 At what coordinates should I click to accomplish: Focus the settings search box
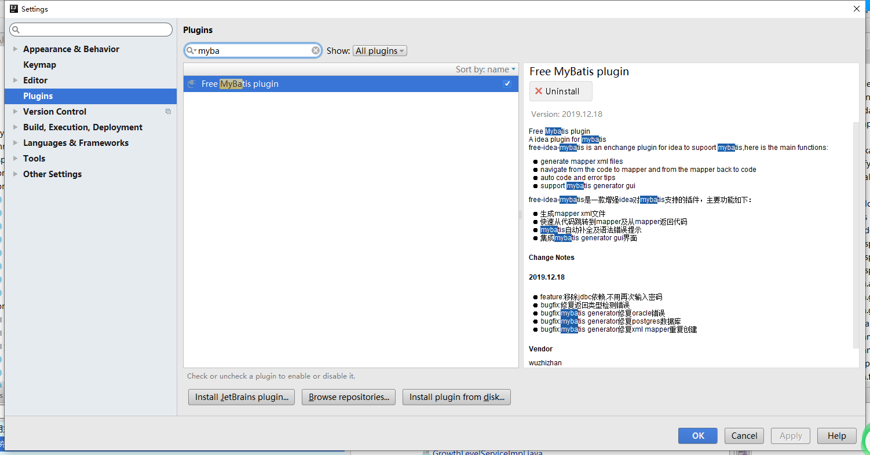pyautogui.click(x=91, y=30)
